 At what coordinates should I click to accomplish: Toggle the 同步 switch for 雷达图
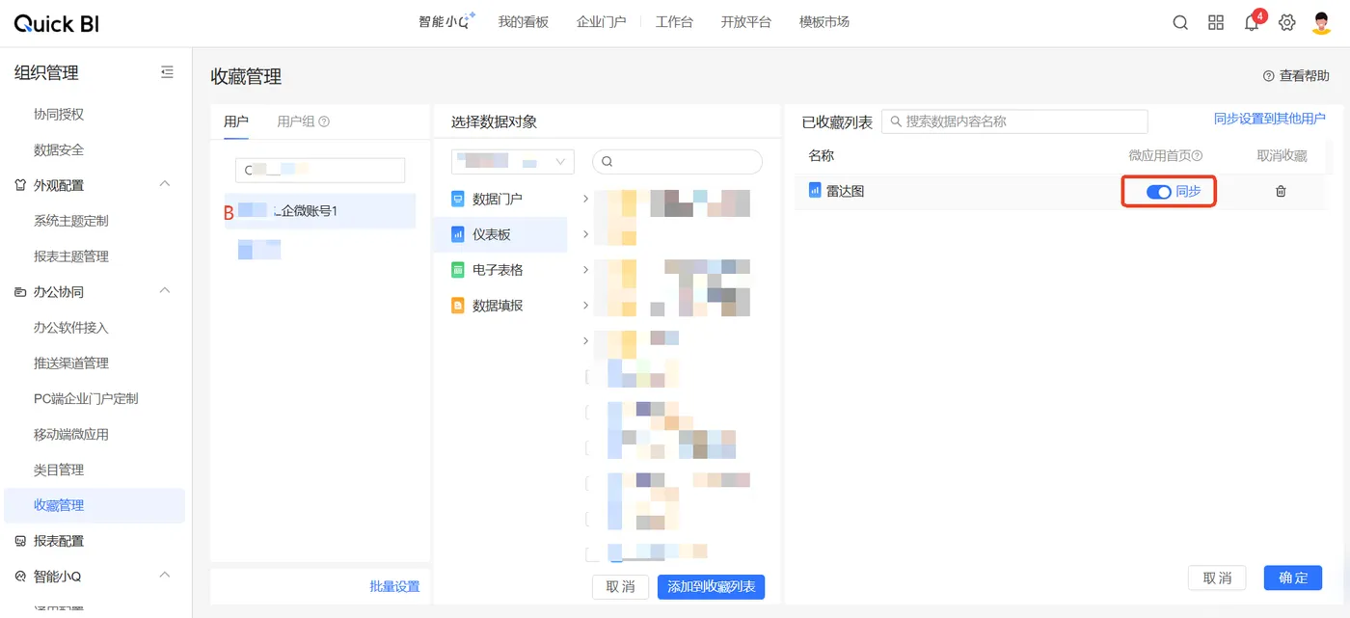pyautogui.click(x=1158, y=192)
